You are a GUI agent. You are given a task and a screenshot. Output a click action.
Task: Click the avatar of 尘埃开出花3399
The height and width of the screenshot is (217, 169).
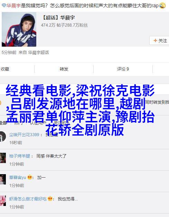coord(3,136)
